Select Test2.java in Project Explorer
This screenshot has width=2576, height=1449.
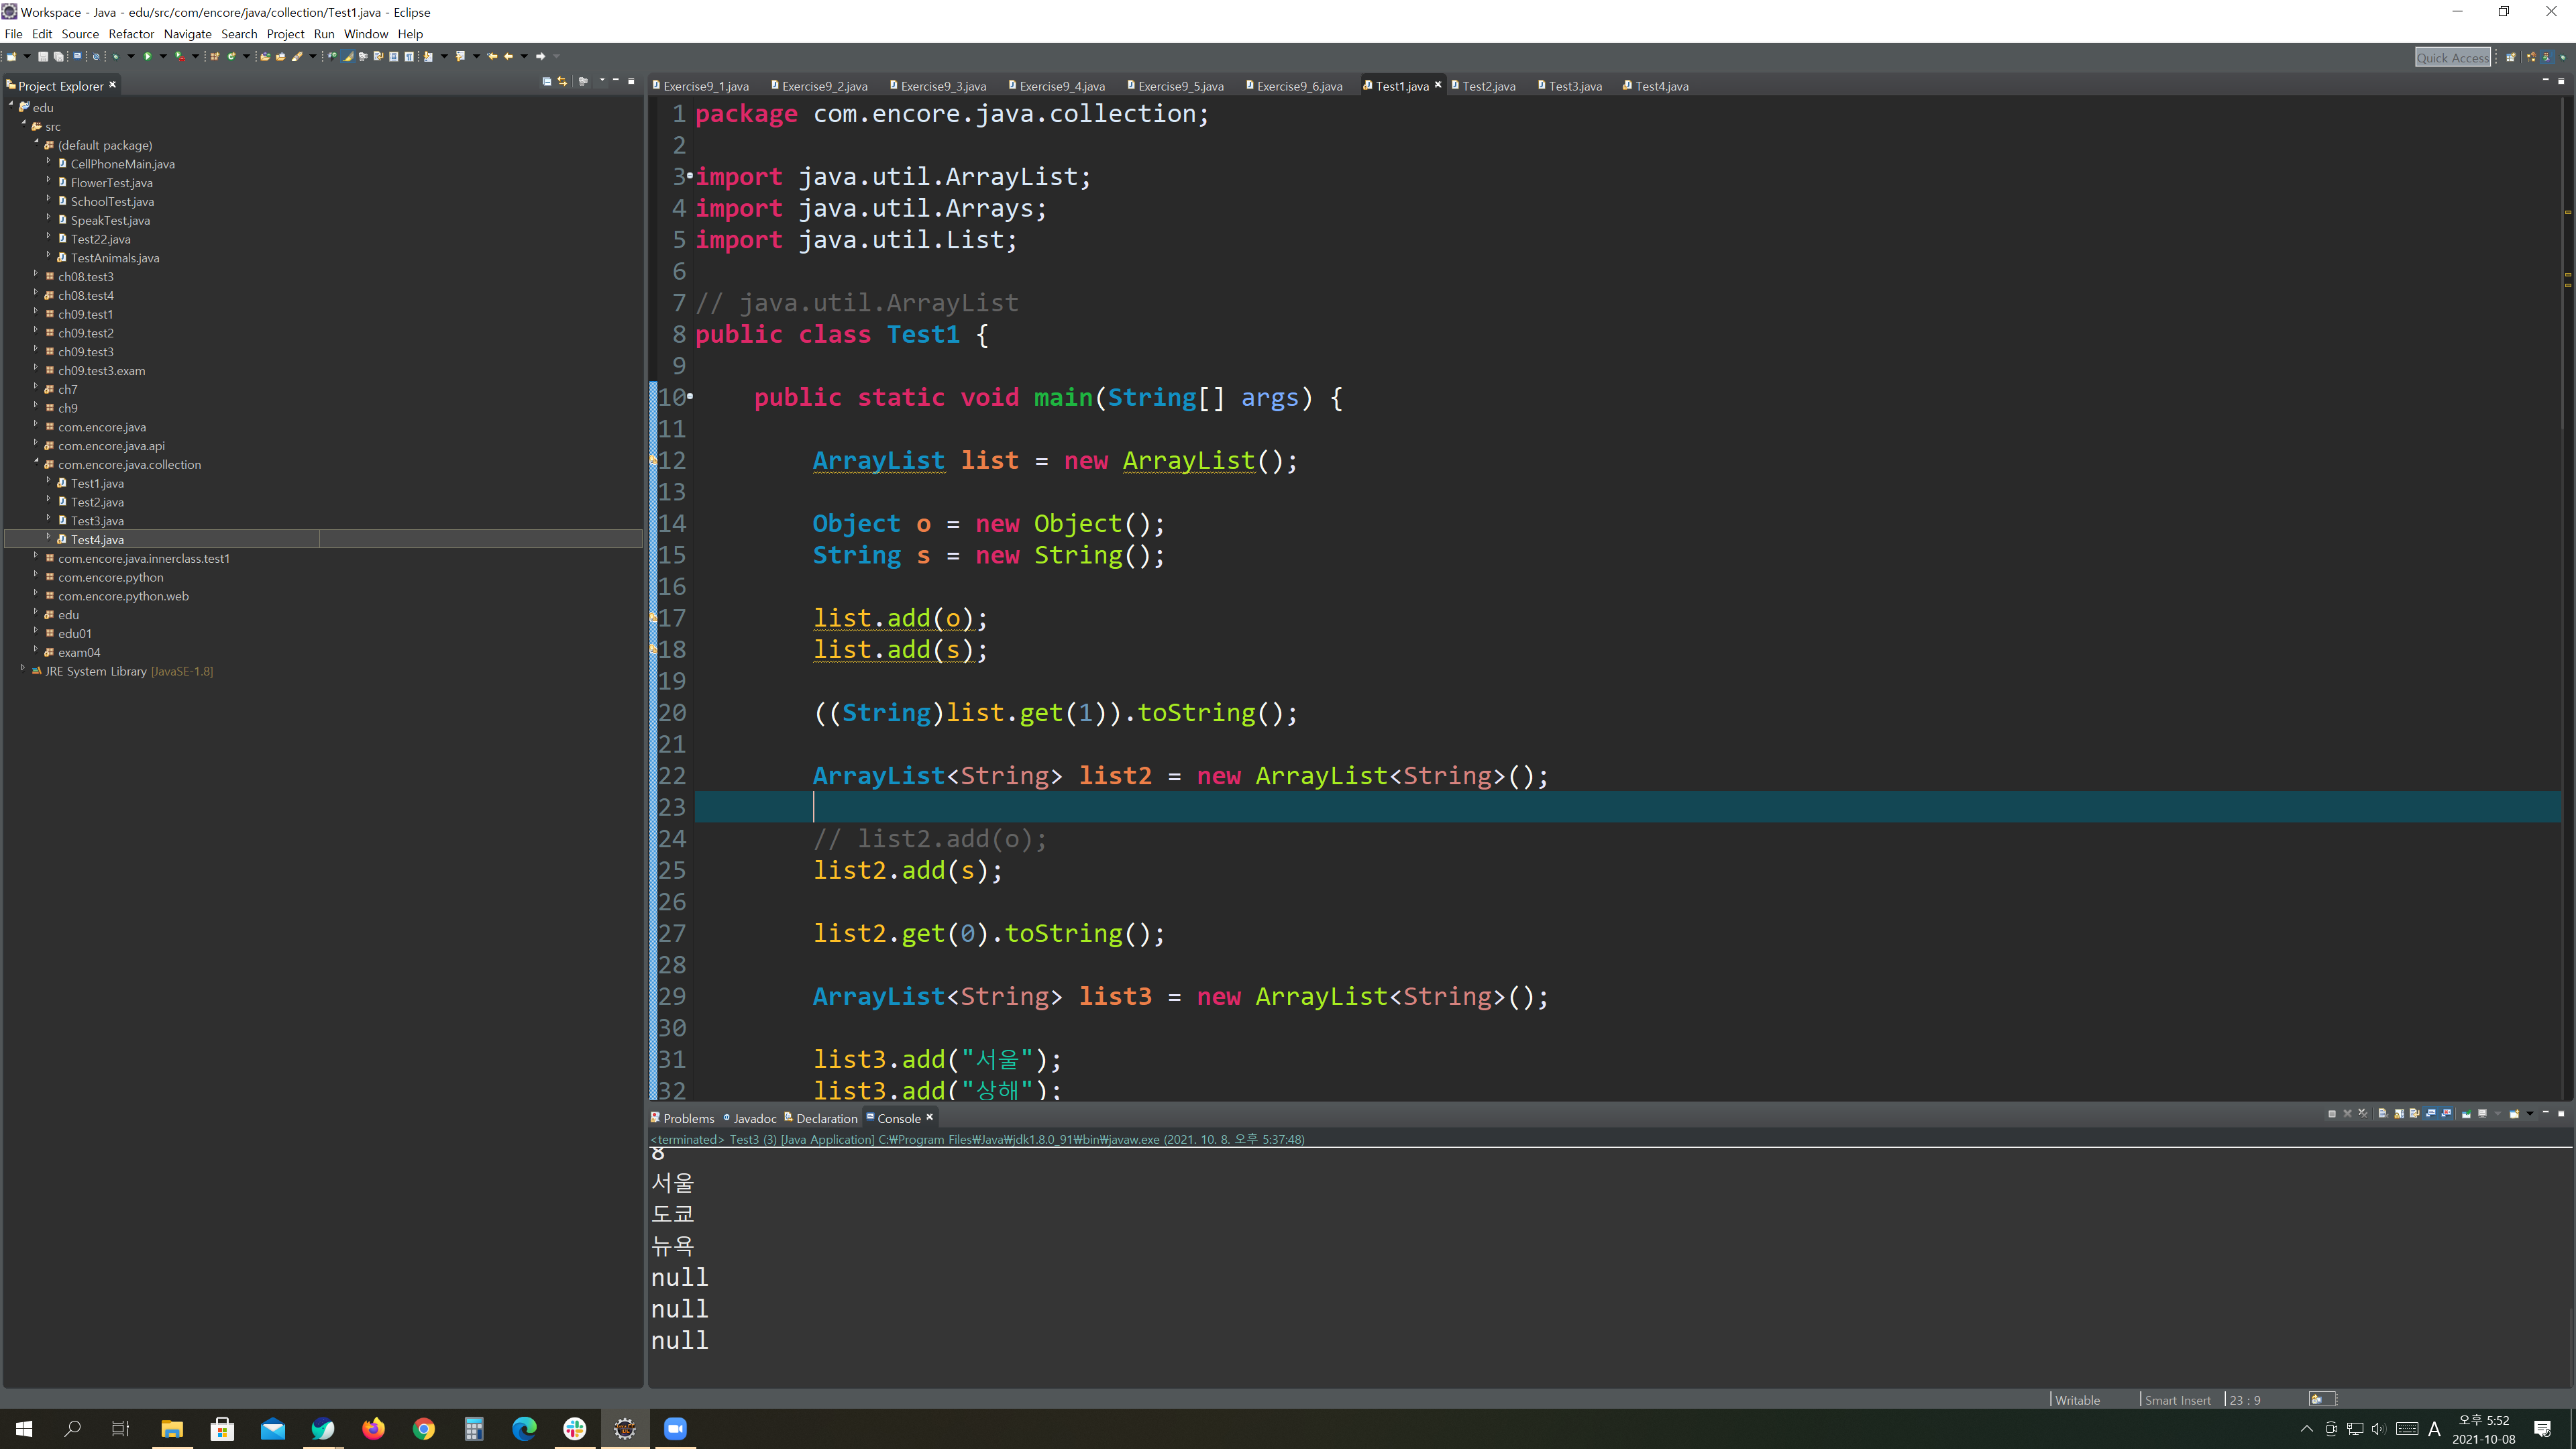point(97,502)
